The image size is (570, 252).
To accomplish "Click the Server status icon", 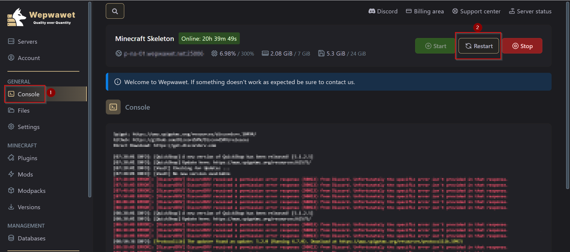I will tap(512, 11).
